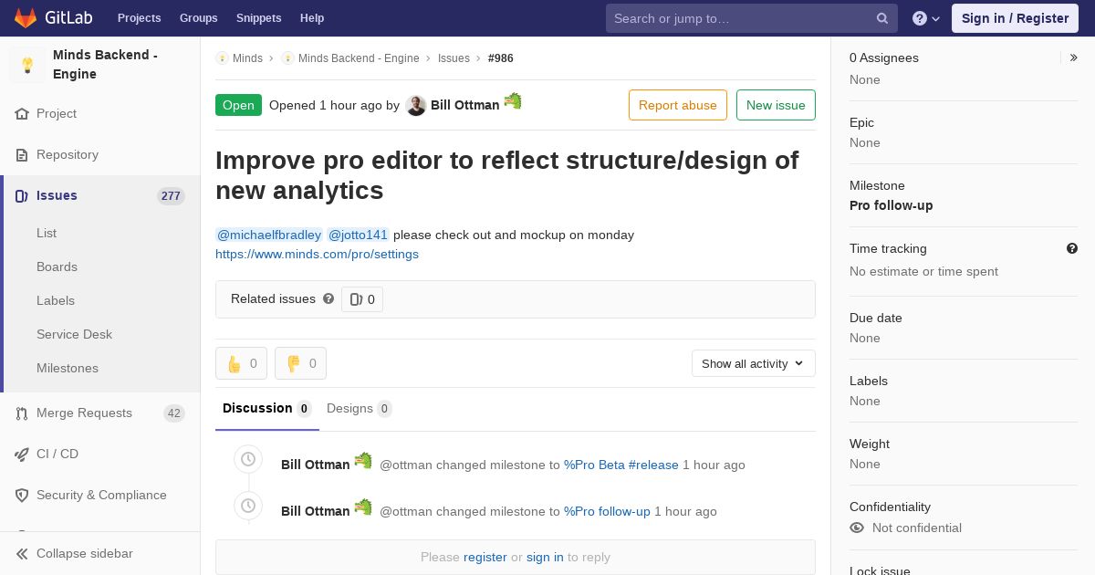Open the Projects menu in the top bar
This screenshot has width=1095, height=575.
pos(140,18)
